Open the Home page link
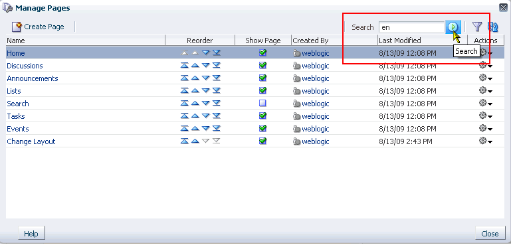 point(16,53)
